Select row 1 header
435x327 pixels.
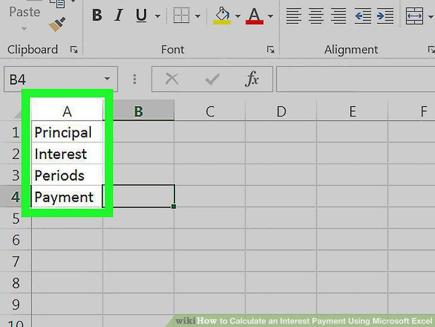[16, 132]
